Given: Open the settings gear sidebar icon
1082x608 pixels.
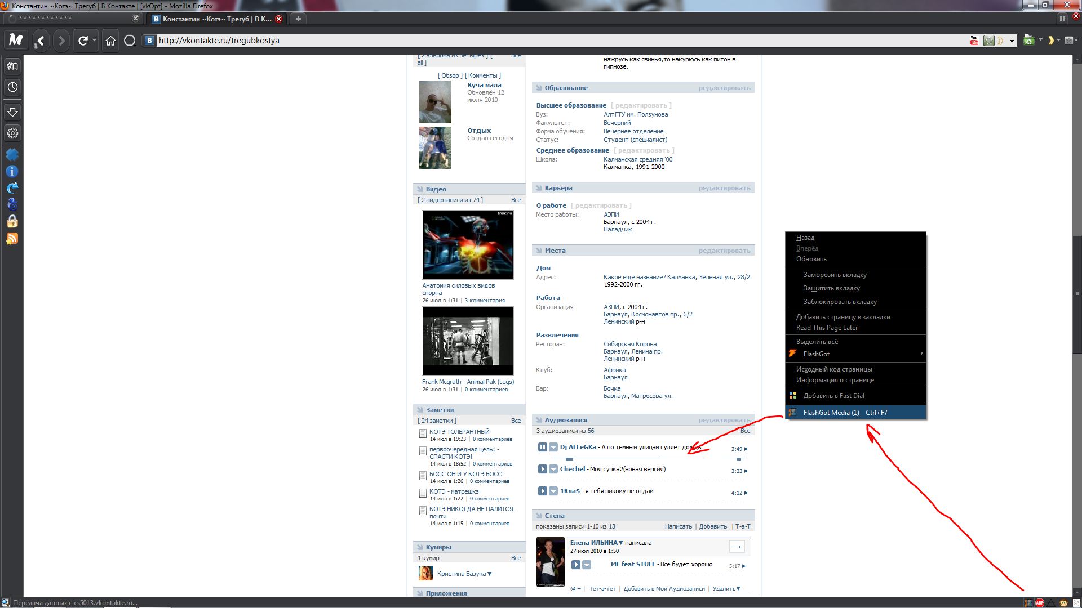Looking at the screenshot, I should (x=12, y=133).
